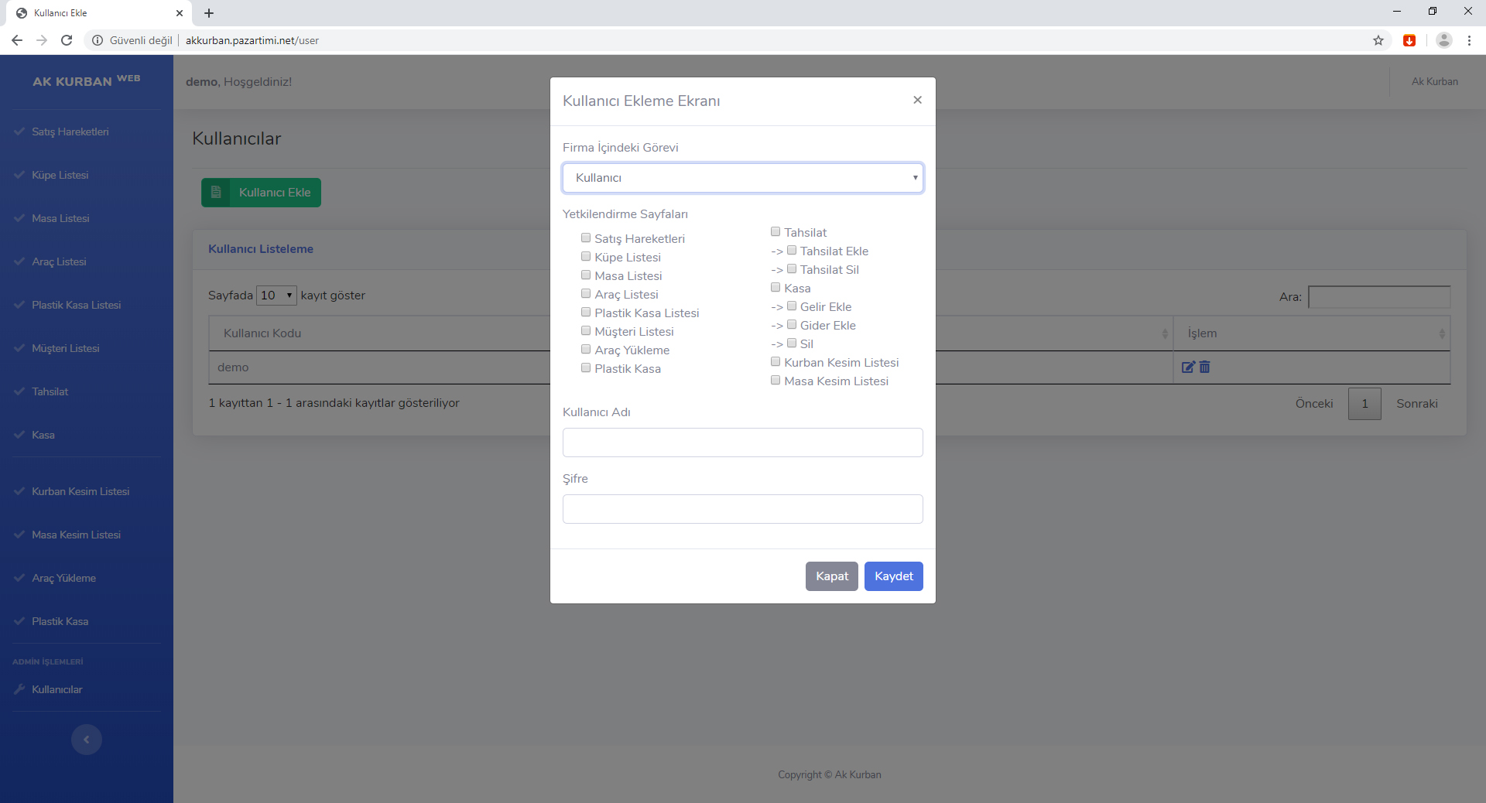The height and width of the screenshot is (803, 1486).
Task: Open the records per page dropdown
Action: pos(276,296)
